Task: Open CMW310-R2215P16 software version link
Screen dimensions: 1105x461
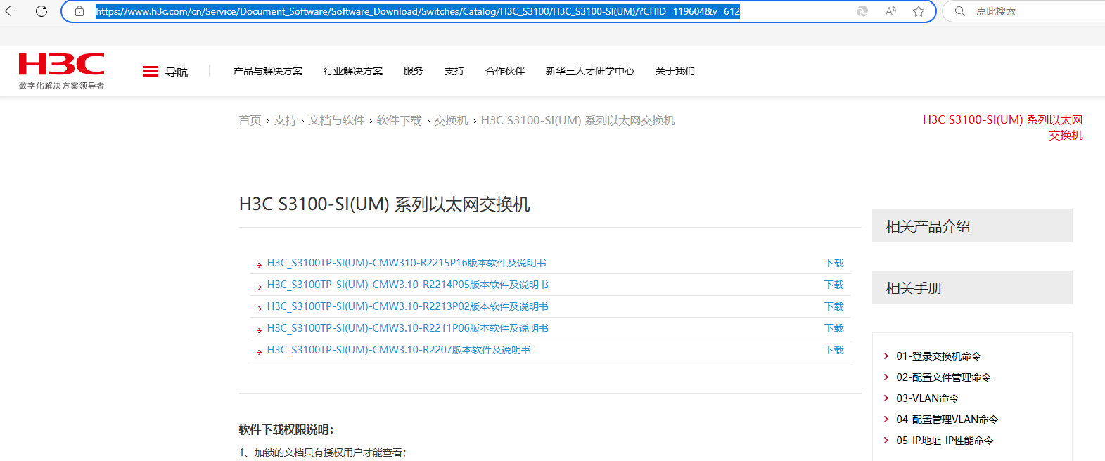Action: [407, 263]
